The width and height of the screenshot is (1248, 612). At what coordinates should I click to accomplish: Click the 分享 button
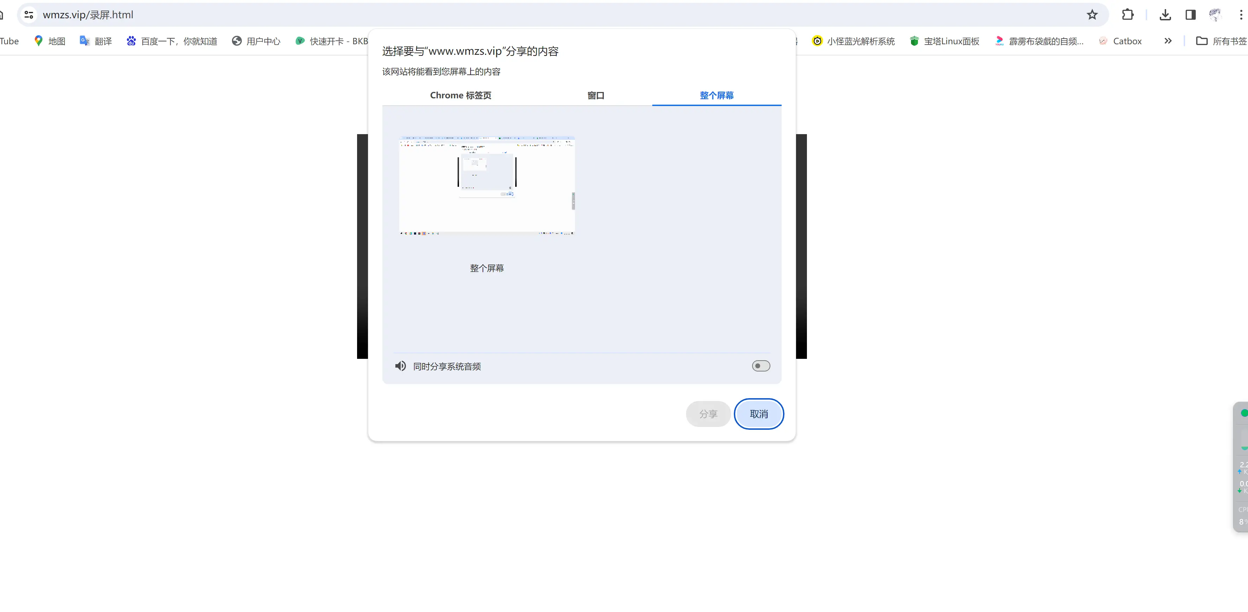click(708, 414)
